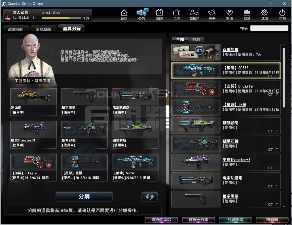Show the 全部 item list tab
The image size is (292, 225).
coord(180,40)
